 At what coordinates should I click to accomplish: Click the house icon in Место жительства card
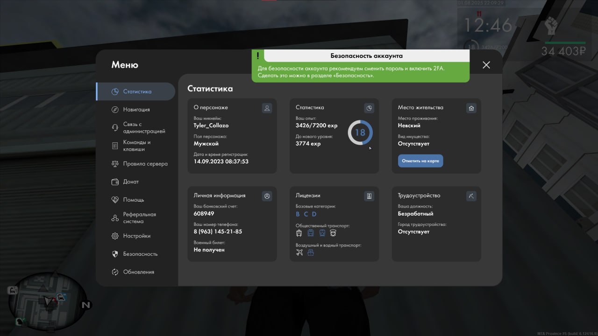click(471, 108)
